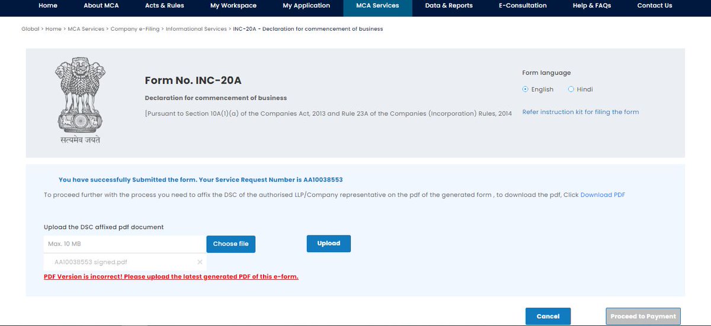Go to Global in the breadcrumb
711x326 pixels.
coord(30,29)
